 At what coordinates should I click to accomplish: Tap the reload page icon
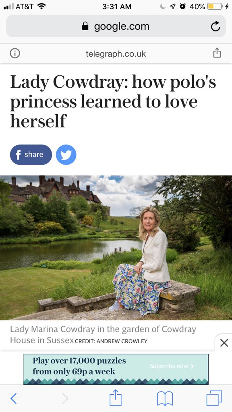[x=215, y=26]
